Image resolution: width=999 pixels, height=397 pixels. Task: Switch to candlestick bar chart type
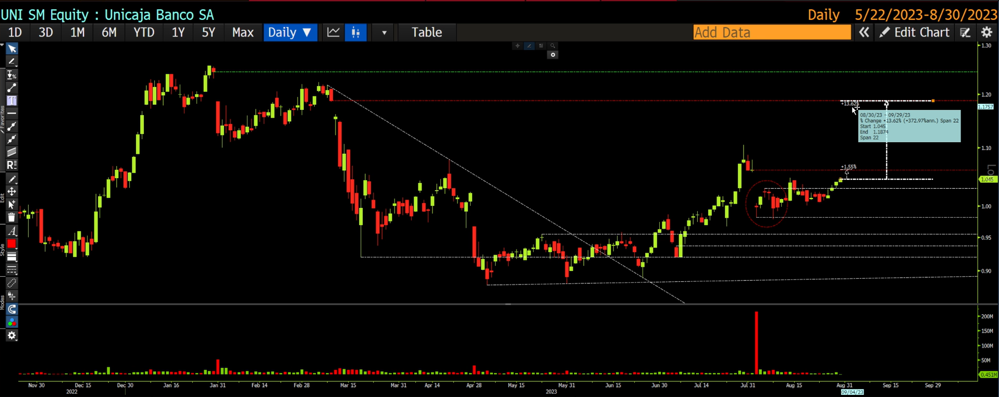coord(356,32)
